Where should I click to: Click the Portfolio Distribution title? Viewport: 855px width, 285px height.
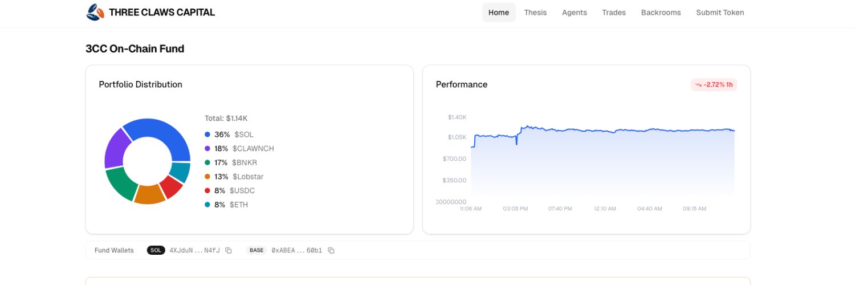click(141, 84)
